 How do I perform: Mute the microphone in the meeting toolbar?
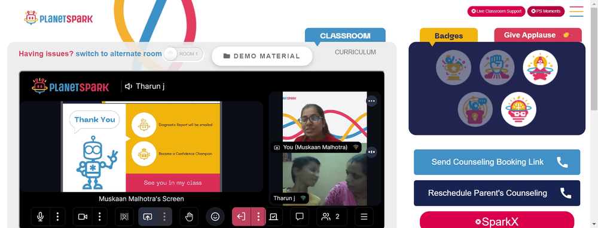[40, 217]
